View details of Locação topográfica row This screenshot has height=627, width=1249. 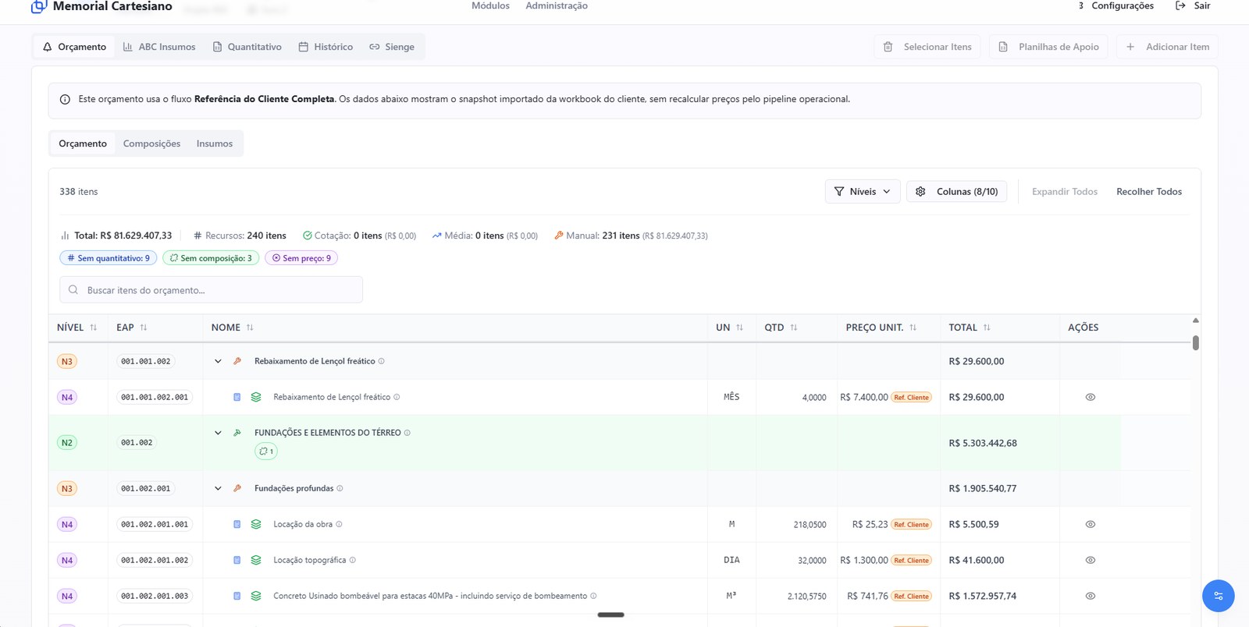click(1091, 560)
